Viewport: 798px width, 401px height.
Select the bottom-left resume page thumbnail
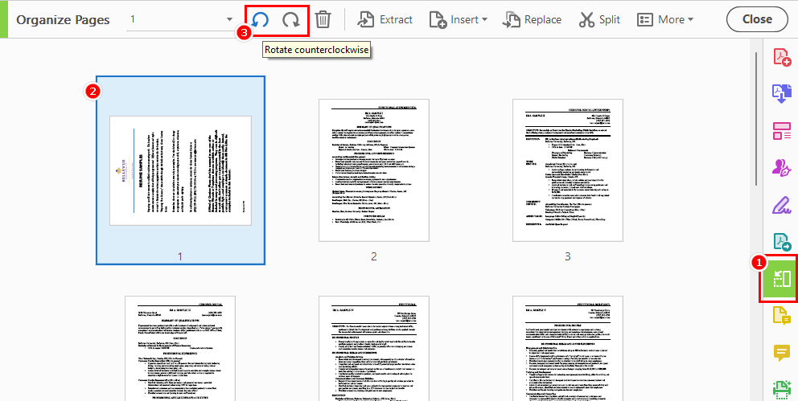coord(180,348)
